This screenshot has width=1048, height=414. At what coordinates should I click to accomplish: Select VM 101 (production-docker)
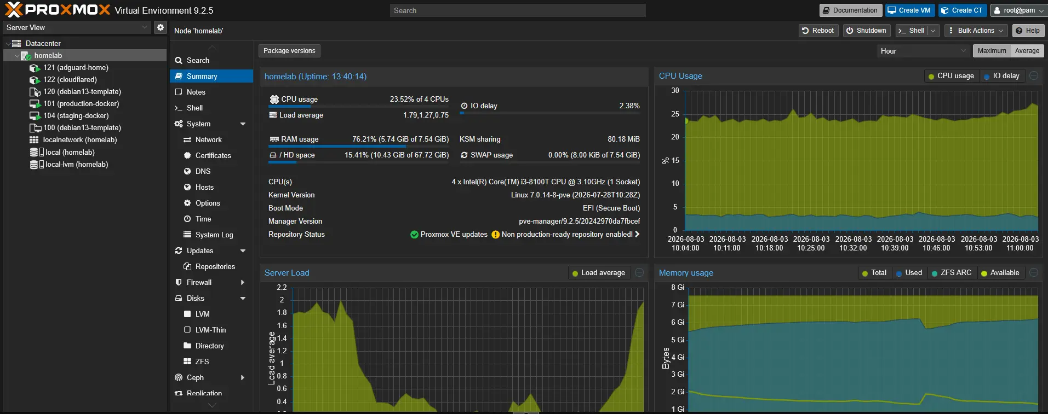(x=81, y=103)
